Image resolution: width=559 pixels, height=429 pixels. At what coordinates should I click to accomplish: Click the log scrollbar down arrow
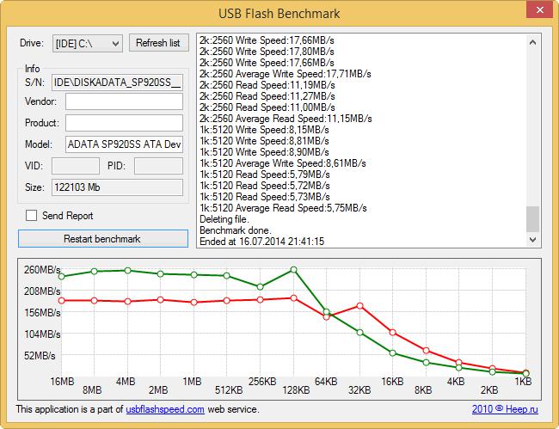(533, 241)
